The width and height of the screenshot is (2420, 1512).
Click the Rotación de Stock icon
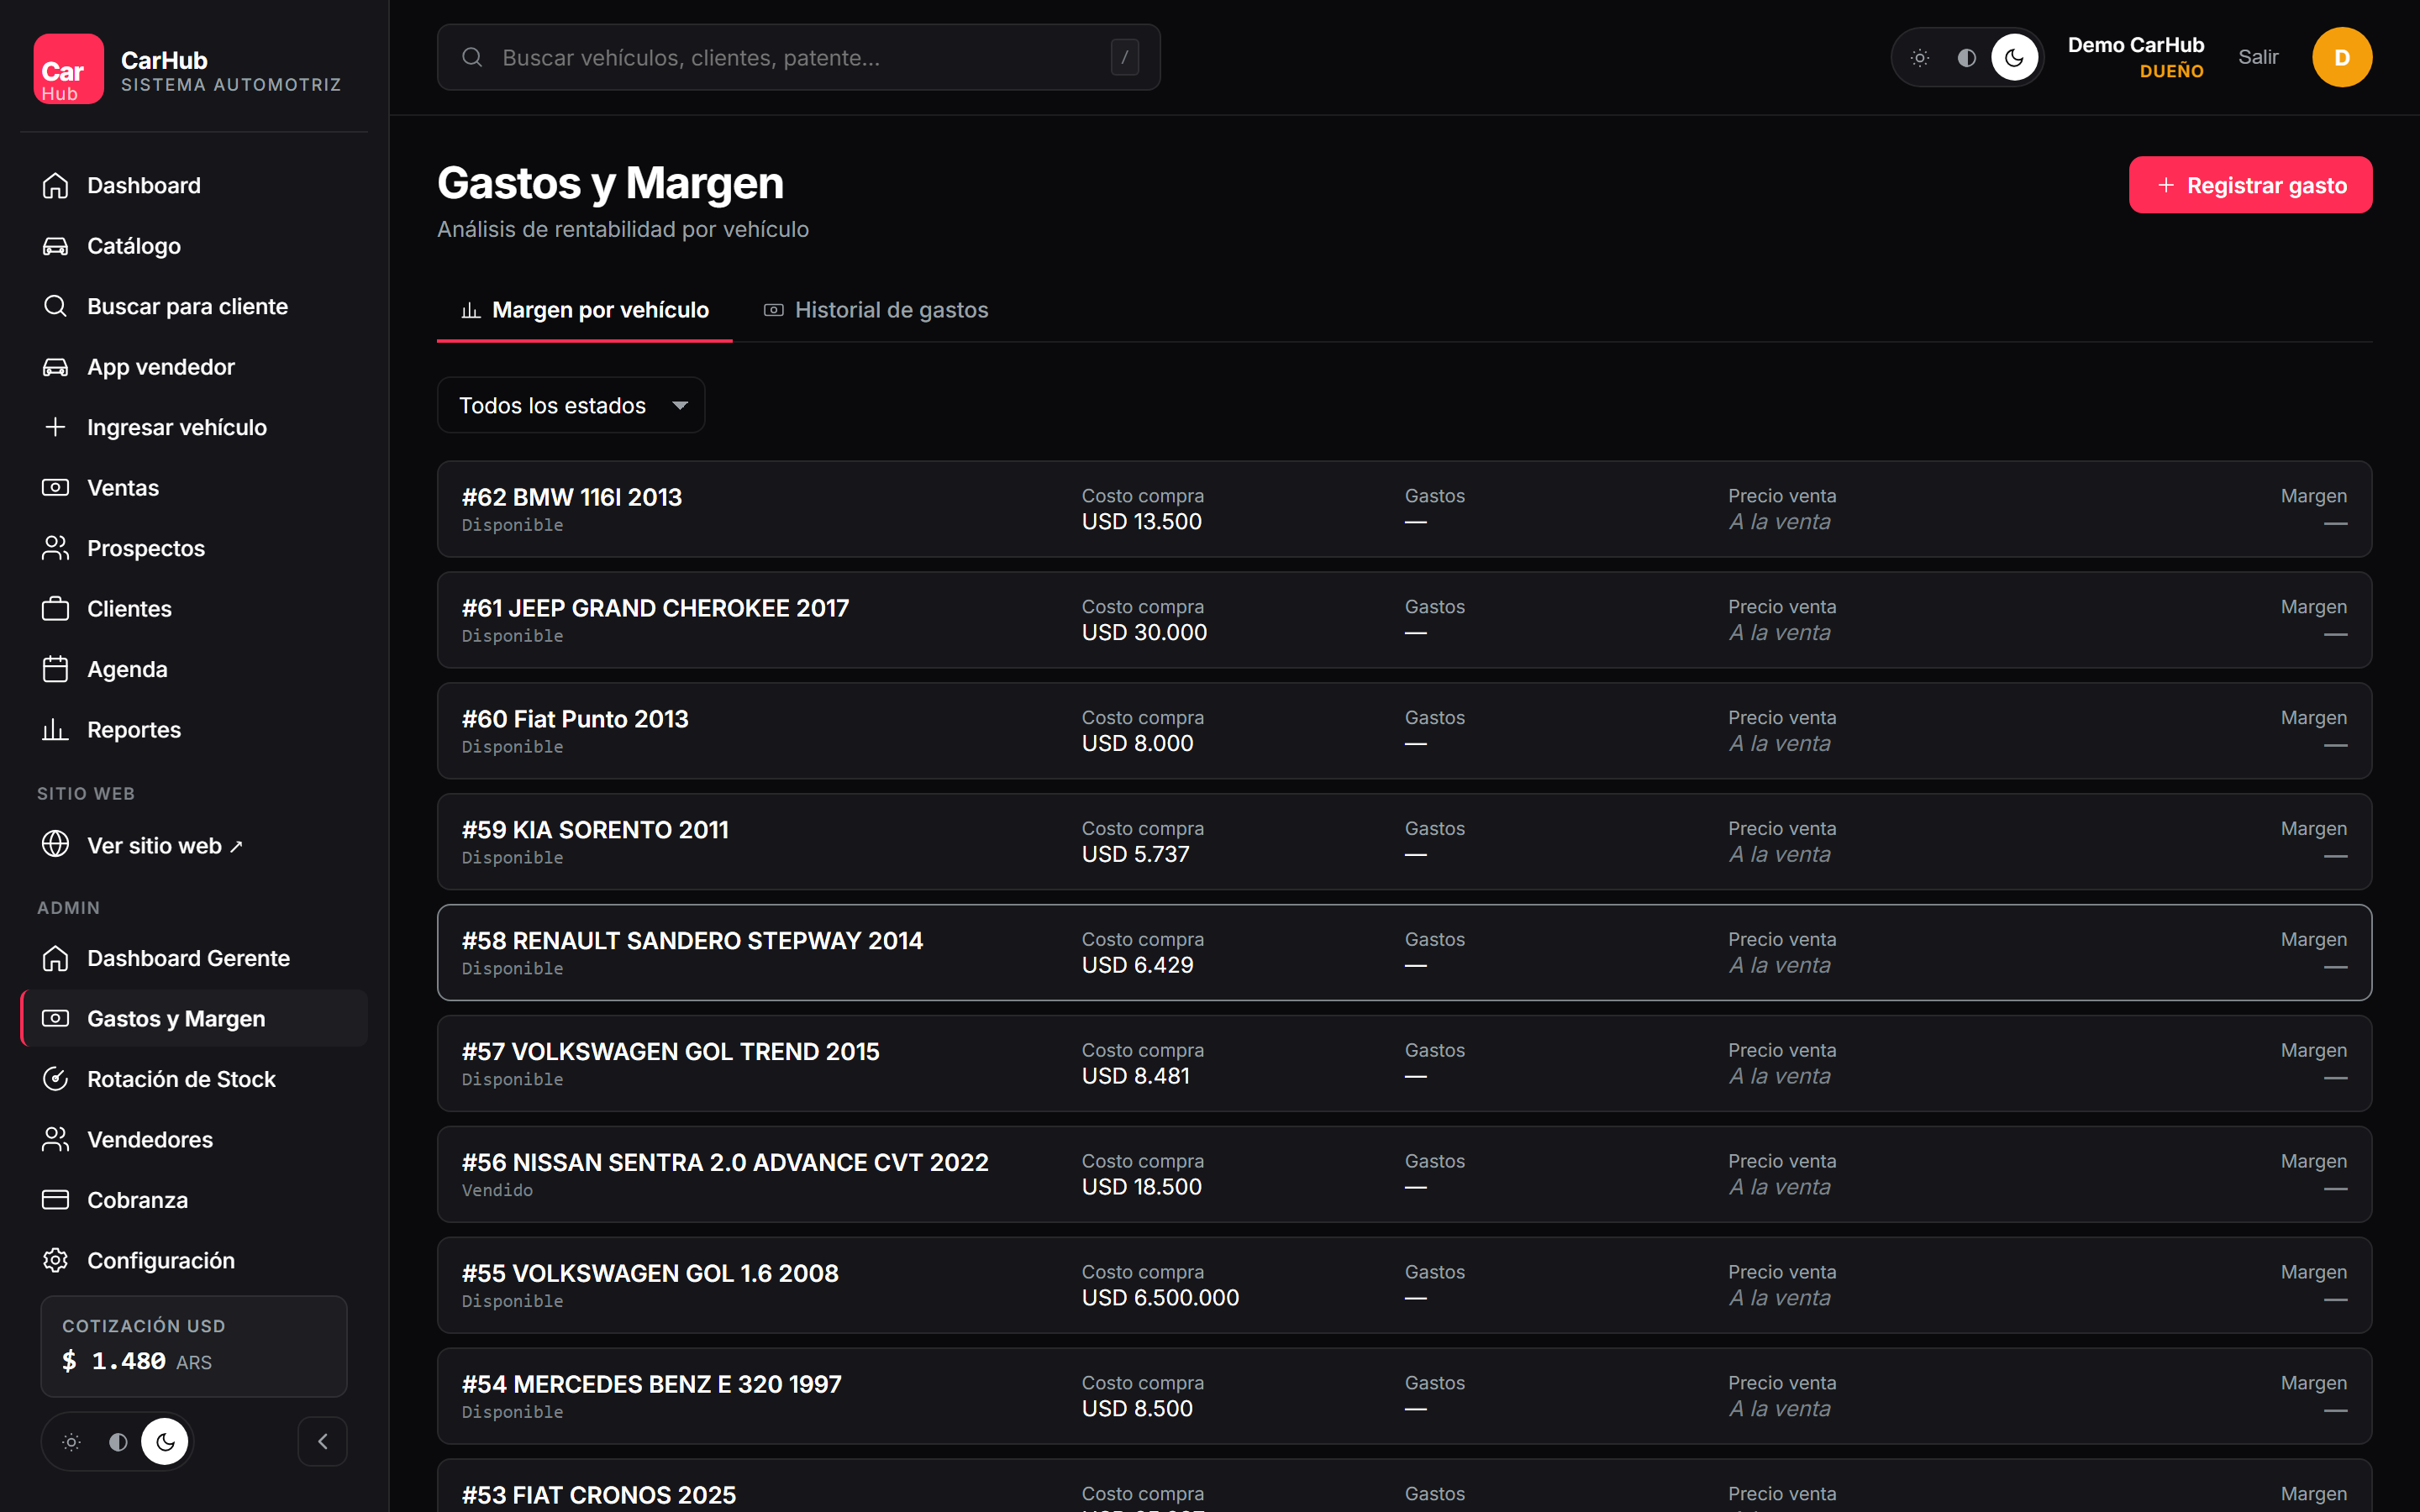click(55, 1079)
